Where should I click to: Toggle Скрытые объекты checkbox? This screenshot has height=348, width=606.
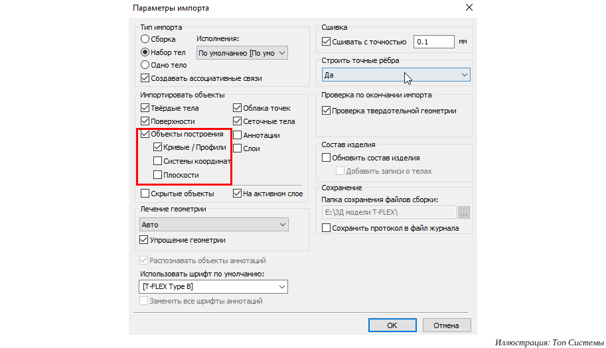click(x=145, y=194)
